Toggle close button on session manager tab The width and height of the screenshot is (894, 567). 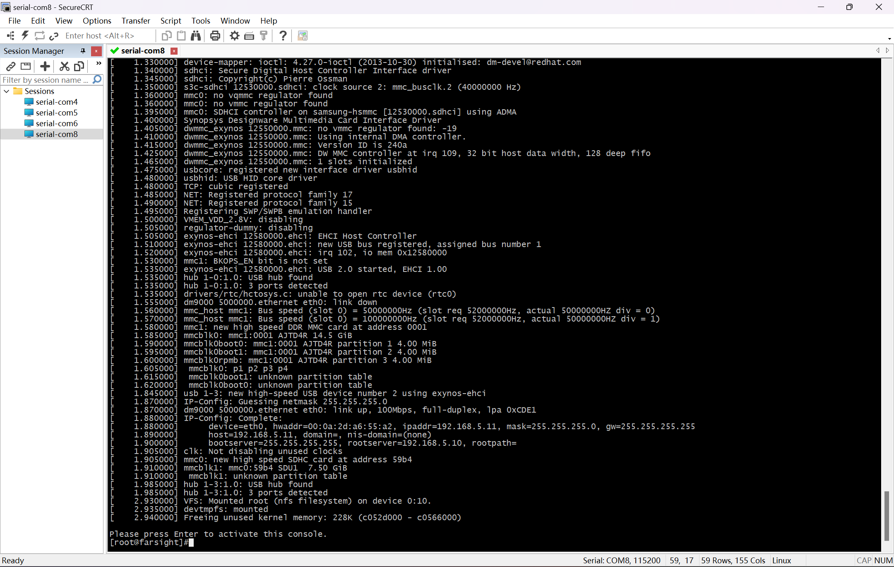(96, 51)
